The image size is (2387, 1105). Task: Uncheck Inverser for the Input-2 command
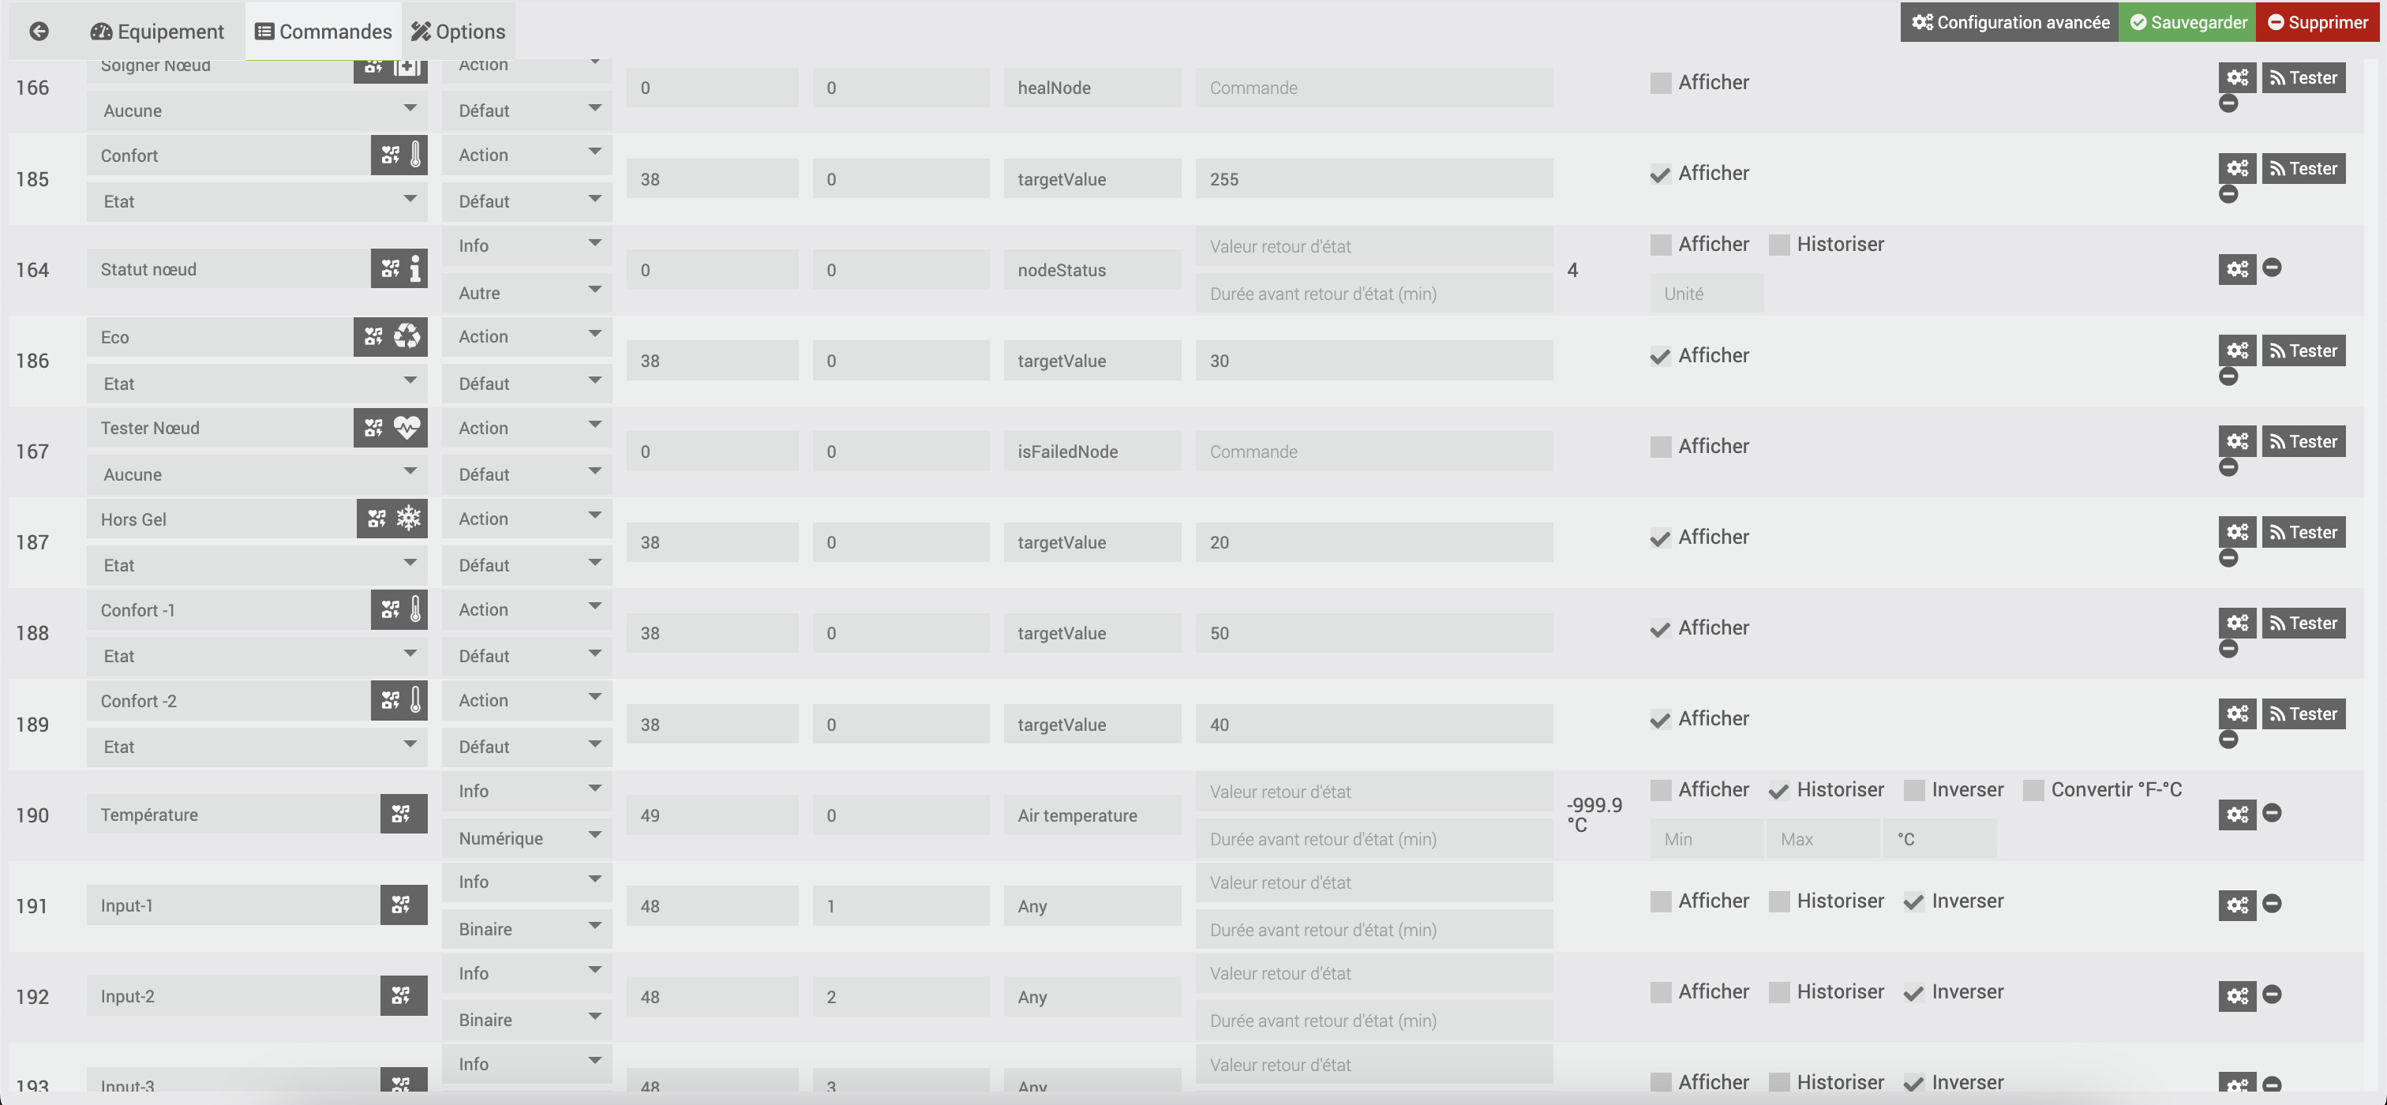pos(1913,992)
